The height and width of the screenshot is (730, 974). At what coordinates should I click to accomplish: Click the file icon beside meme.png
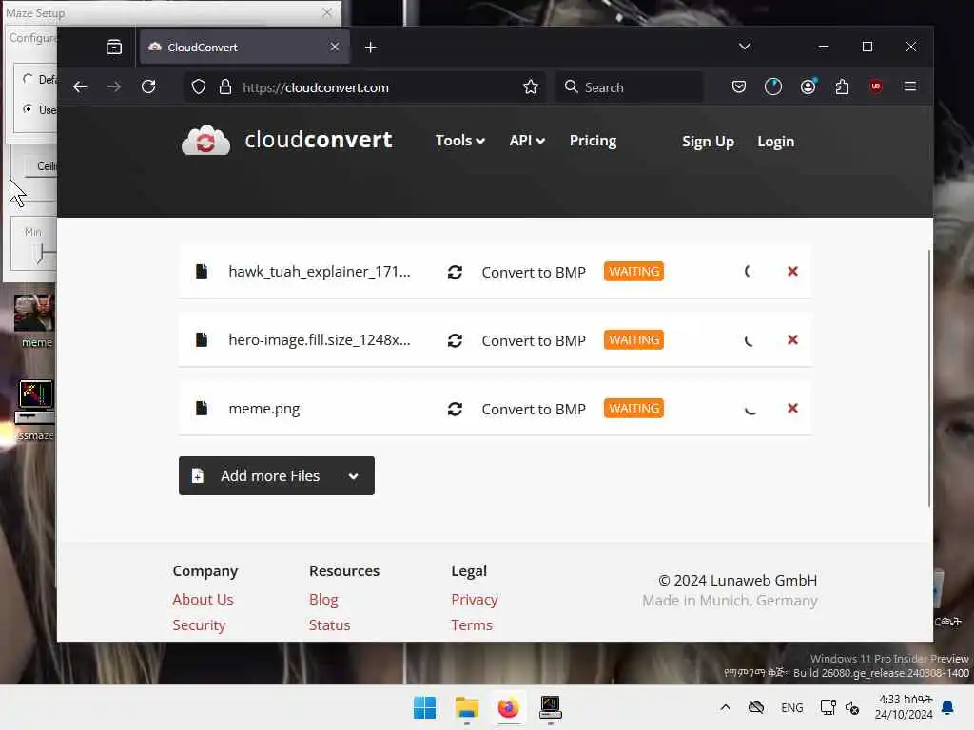202,408
